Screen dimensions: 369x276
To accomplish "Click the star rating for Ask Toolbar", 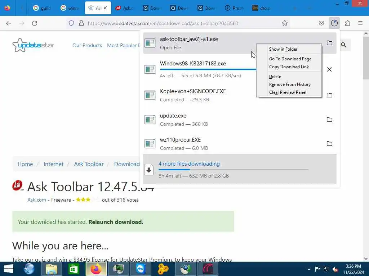I will pyautogui.click(x=88, y=200).
